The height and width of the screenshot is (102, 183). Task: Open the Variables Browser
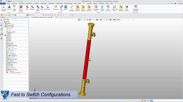(x=77, y=8)
